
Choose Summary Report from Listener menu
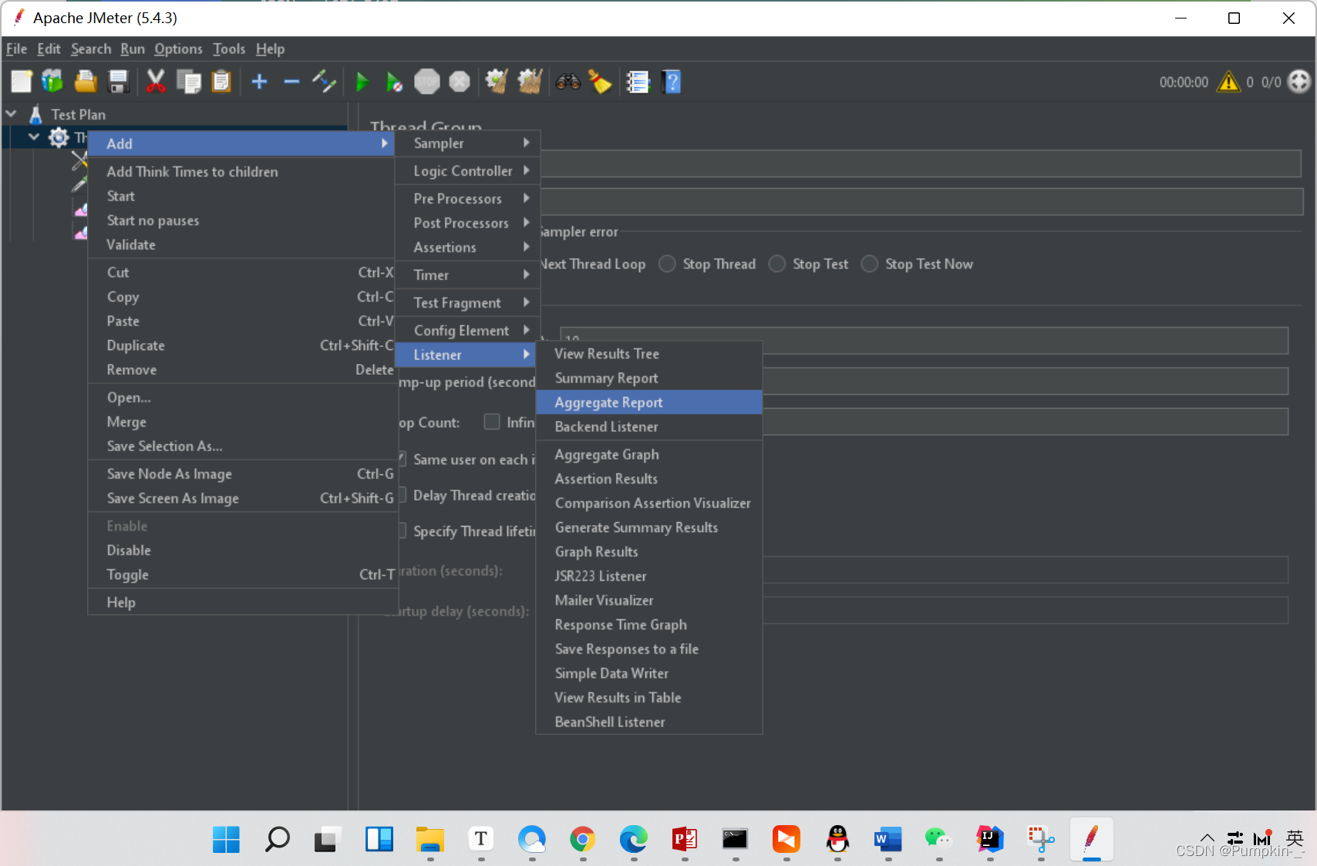649,378
